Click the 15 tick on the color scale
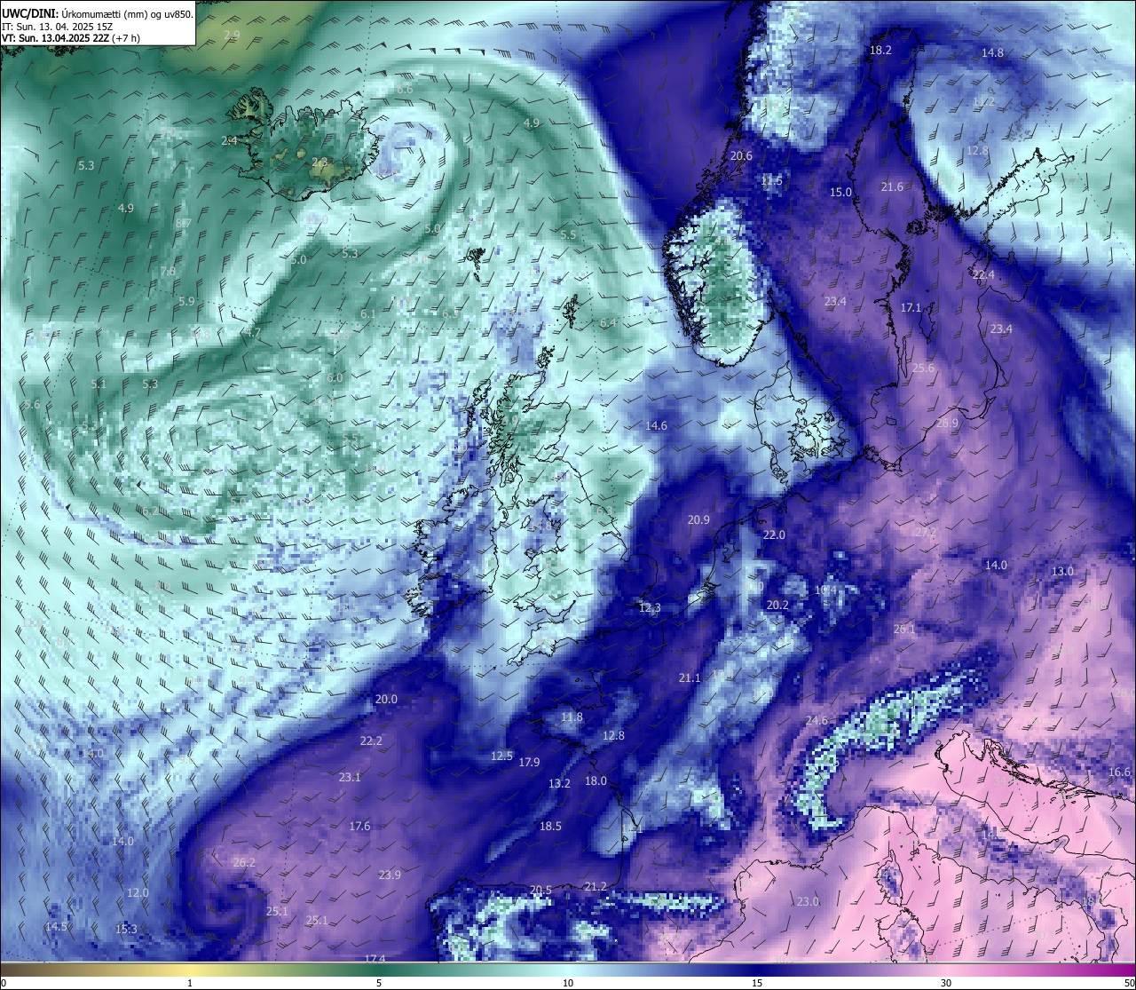Viewport: 1136px width, 990px height. coord(757,983)
